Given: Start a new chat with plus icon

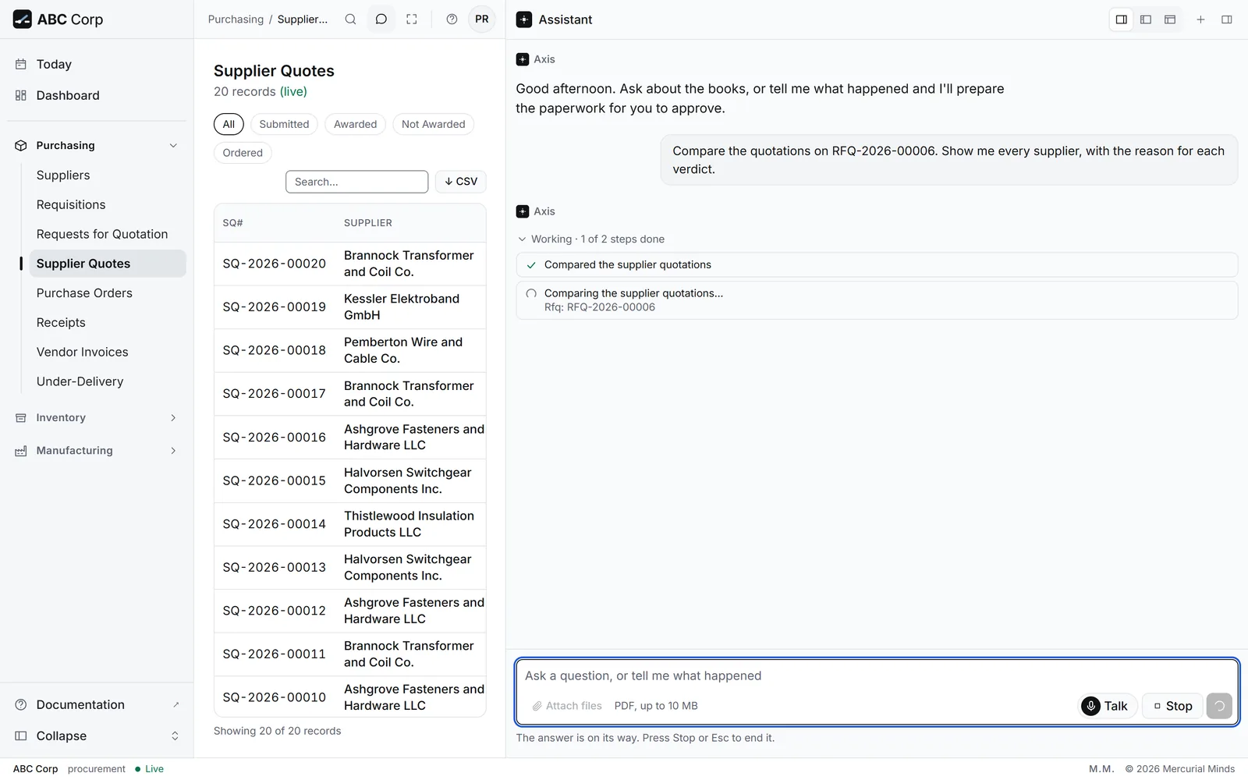Looking at the screenshot, I should (1201, 19).
